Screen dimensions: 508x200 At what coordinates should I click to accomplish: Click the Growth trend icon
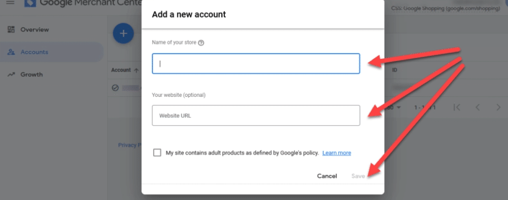(11, 75)
